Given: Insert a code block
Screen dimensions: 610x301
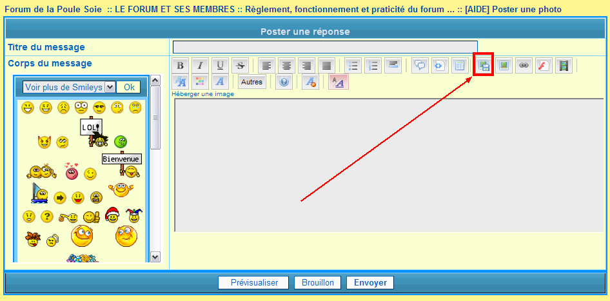Looking at the screenshot, I should click(440, 65).
